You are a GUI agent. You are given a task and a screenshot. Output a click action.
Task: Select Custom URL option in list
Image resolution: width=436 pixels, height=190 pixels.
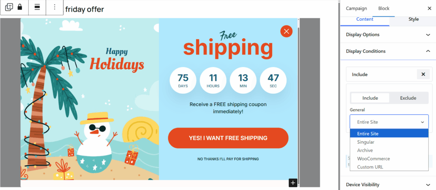(x=370, y=167)
